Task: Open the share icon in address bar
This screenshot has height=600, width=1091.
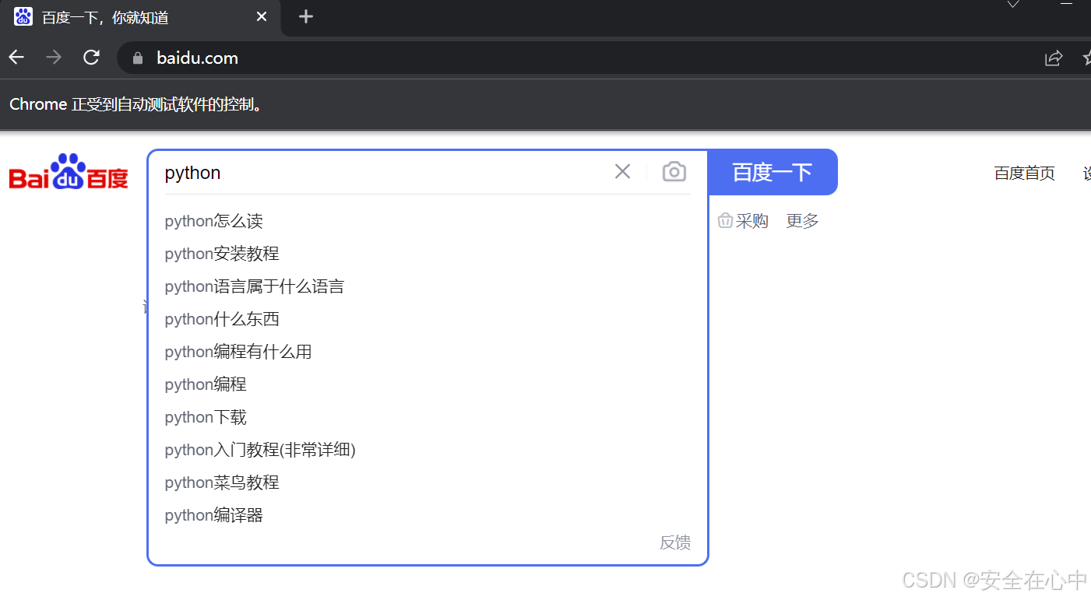Action: pos(1053,58)
